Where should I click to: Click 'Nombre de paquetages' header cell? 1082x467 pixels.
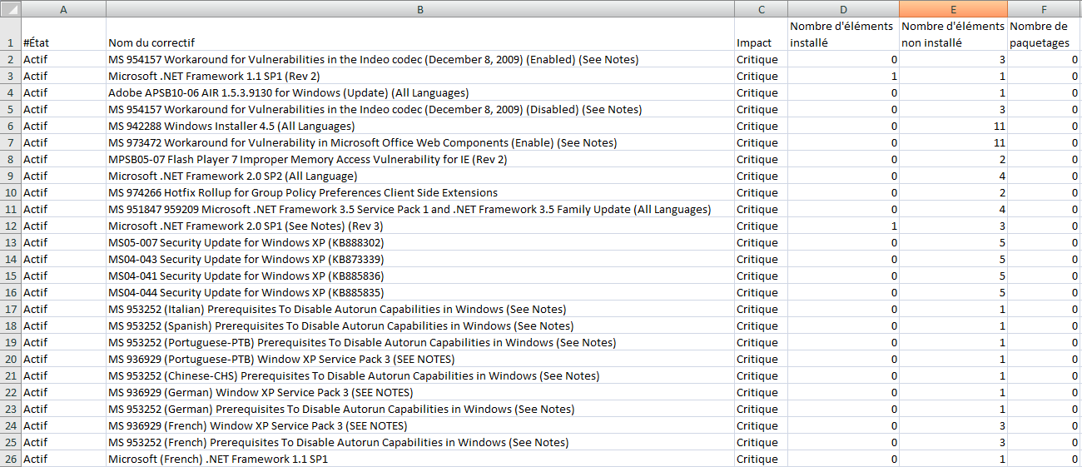pyautogui.click(x=1045, y=35)
